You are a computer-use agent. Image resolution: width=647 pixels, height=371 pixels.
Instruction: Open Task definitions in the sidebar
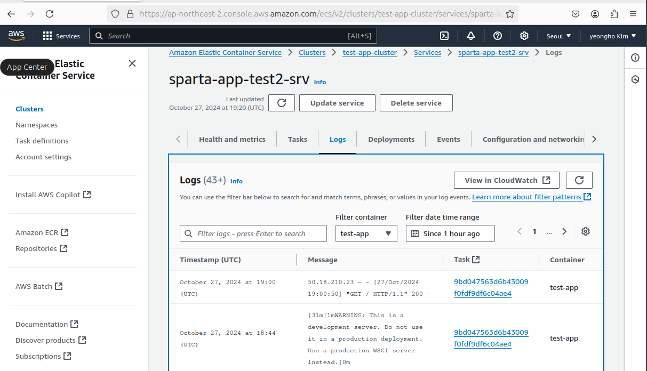click(42, 141)
